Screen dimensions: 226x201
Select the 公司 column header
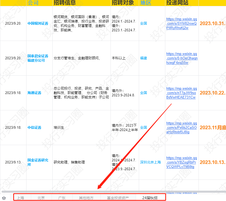[x=39, y=3]
